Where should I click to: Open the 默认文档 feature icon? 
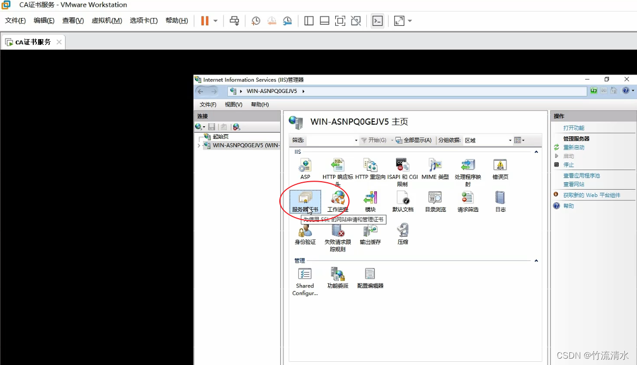[402, 198]
